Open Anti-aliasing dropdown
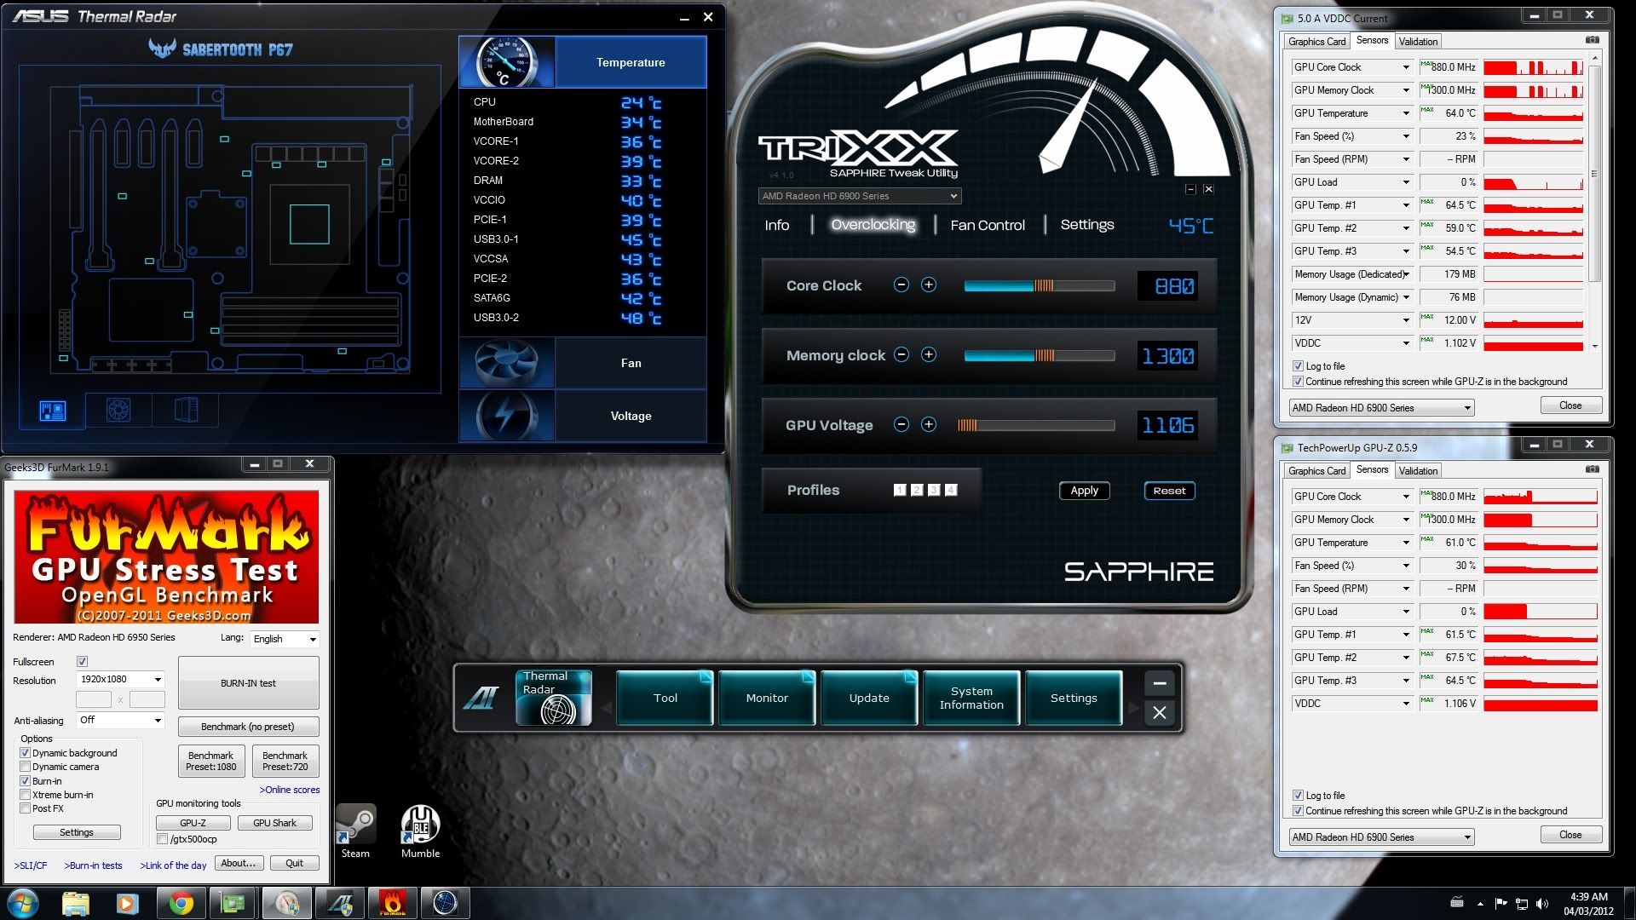Viewport: 1636px width, 920px height. coord(120,721)
